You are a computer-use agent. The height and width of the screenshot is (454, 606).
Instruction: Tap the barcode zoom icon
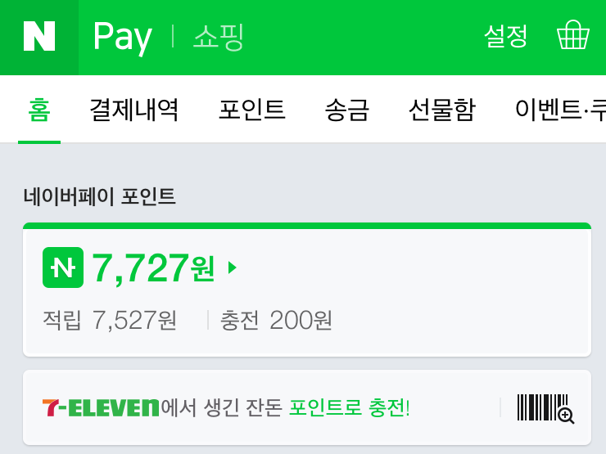[x=545, y=408]
